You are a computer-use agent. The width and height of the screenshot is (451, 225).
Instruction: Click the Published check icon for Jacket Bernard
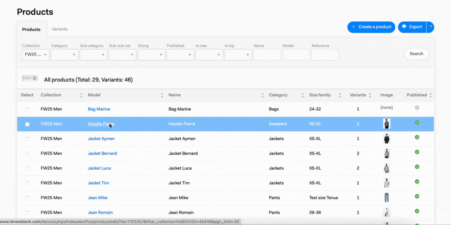[x=417, y=152]
